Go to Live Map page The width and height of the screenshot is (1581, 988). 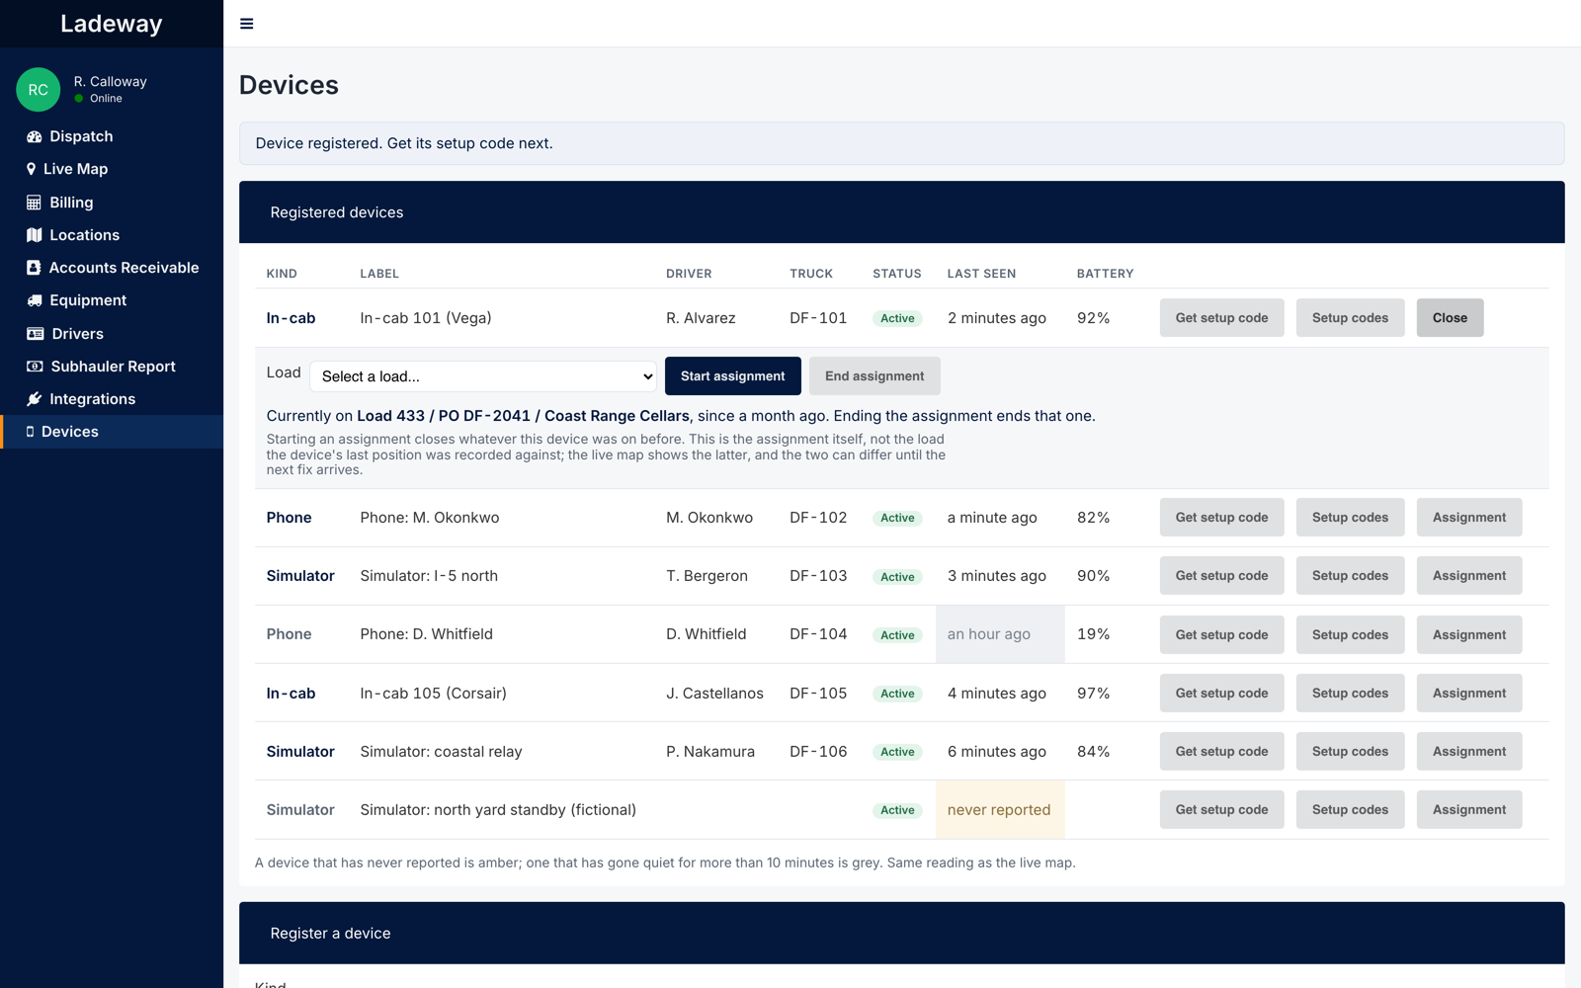[x=112, y=169]
